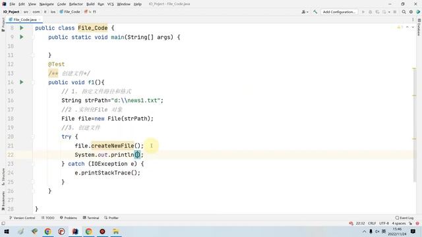Click the run gutter arrow on the main method line
This screenshot has height=237, width=422.
pos(22,37)
